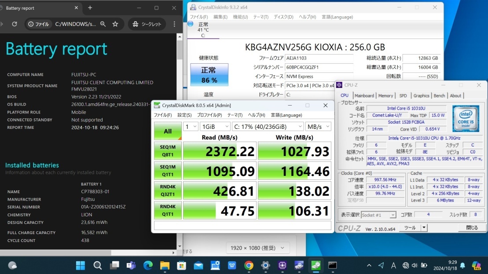Open test size 1GiB dropdown
Image resolution: width=488 pixels, height=274 pixels.
[x=215, y=127]
